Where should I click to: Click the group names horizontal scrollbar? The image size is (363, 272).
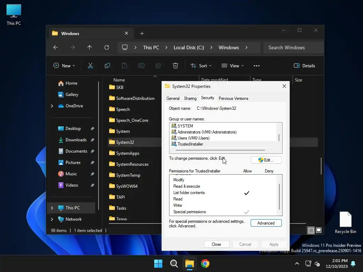pyautogui.click(x=220, y=150)
